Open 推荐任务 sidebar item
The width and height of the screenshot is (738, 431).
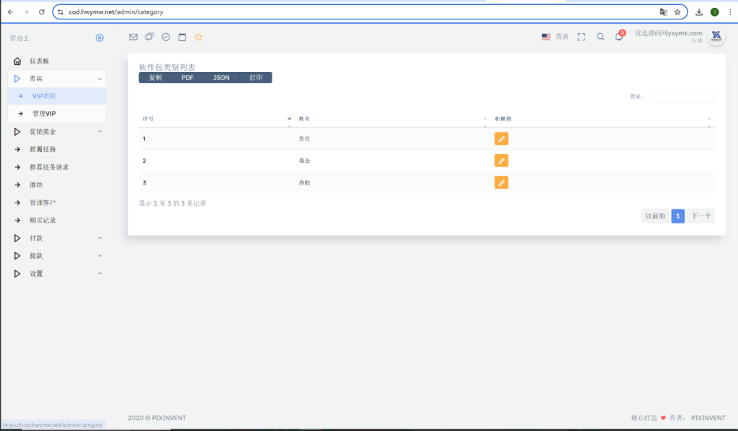(x=57, y=149)
